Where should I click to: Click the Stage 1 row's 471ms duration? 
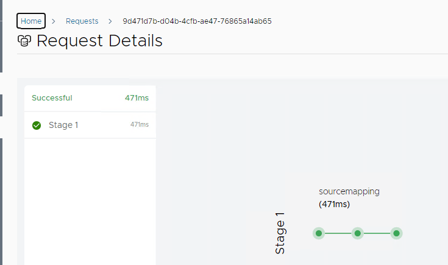140,125
